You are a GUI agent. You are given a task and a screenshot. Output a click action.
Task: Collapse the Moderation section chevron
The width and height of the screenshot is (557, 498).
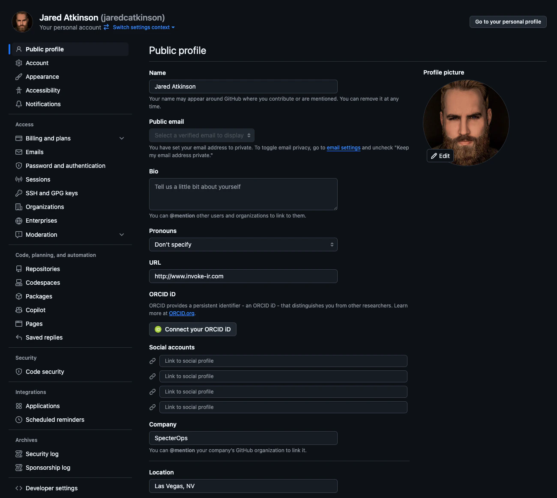click(x=122, y=235)
